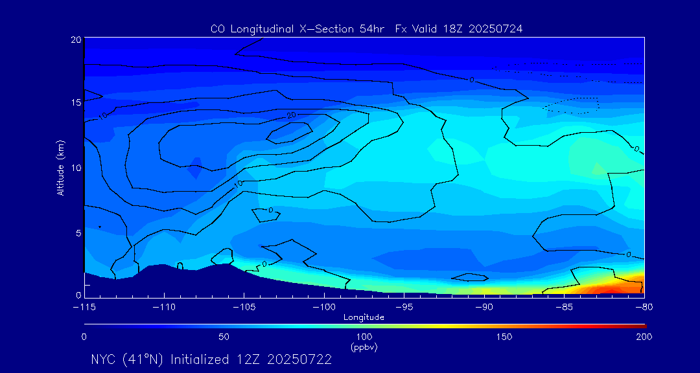This screenshot has width=700, height=373.
Task: Click altitude axis tick label '5'
Action: pyautogui.click(x=78, y=232)
